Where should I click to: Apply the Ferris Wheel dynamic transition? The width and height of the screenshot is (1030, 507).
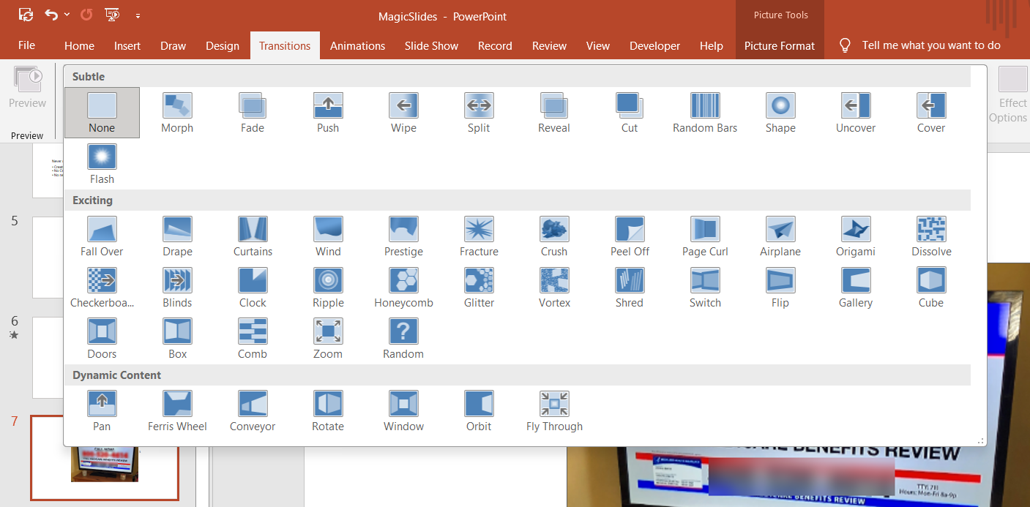point(177,411)
